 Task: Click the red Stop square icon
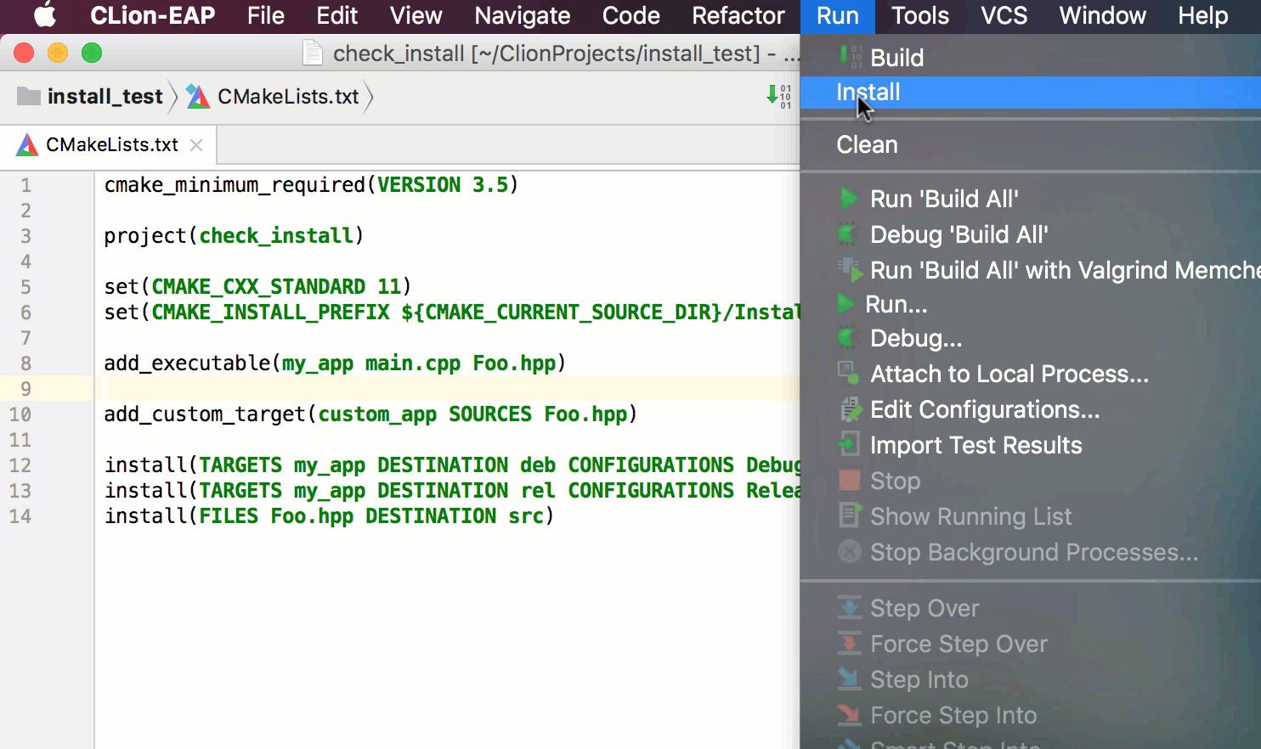click(x=850, y=481)
